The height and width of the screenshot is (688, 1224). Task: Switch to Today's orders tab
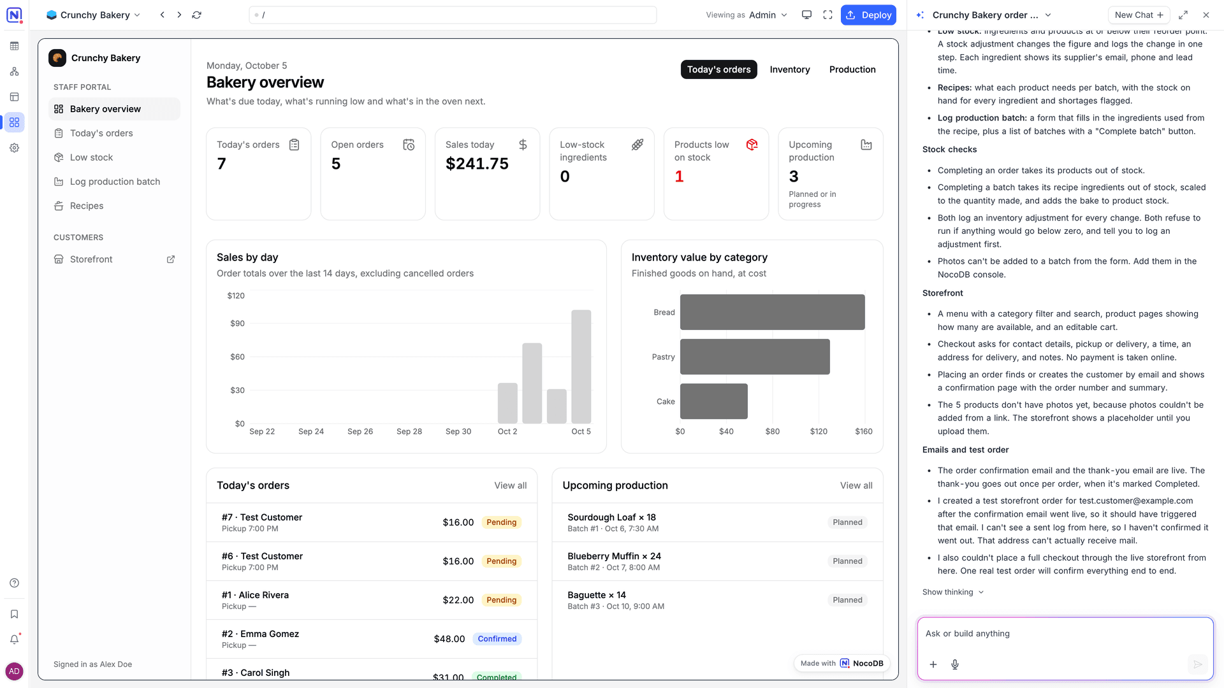(x=718, y=69)
